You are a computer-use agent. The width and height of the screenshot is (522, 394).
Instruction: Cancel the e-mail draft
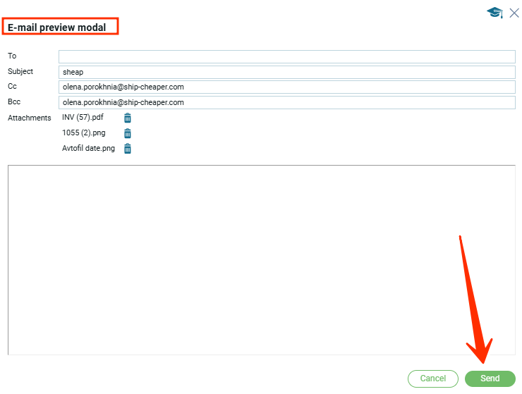(432, 378)
